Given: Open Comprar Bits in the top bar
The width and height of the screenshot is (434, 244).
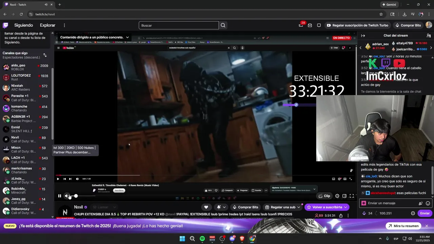Looking at the screenshot, I should pos(408,25).
